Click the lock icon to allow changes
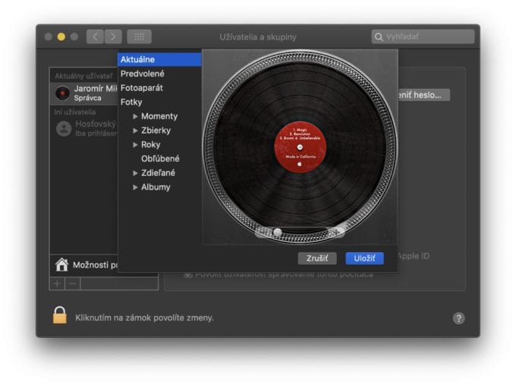The image size is (516, 385). pos(60,316)
